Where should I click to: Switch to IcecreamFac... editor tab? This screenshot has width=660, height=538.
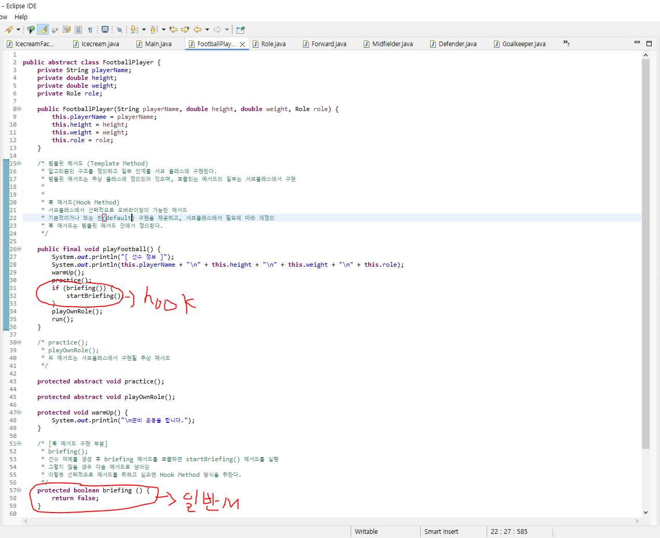(30, 44)
